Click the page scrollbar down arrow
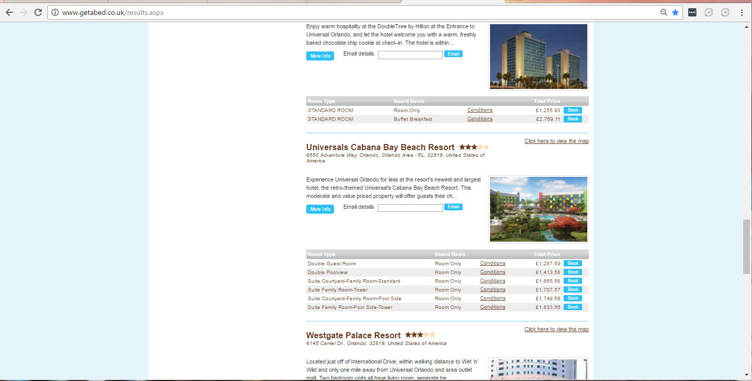This screenshot has height=381, width=752. click(747, 375)
